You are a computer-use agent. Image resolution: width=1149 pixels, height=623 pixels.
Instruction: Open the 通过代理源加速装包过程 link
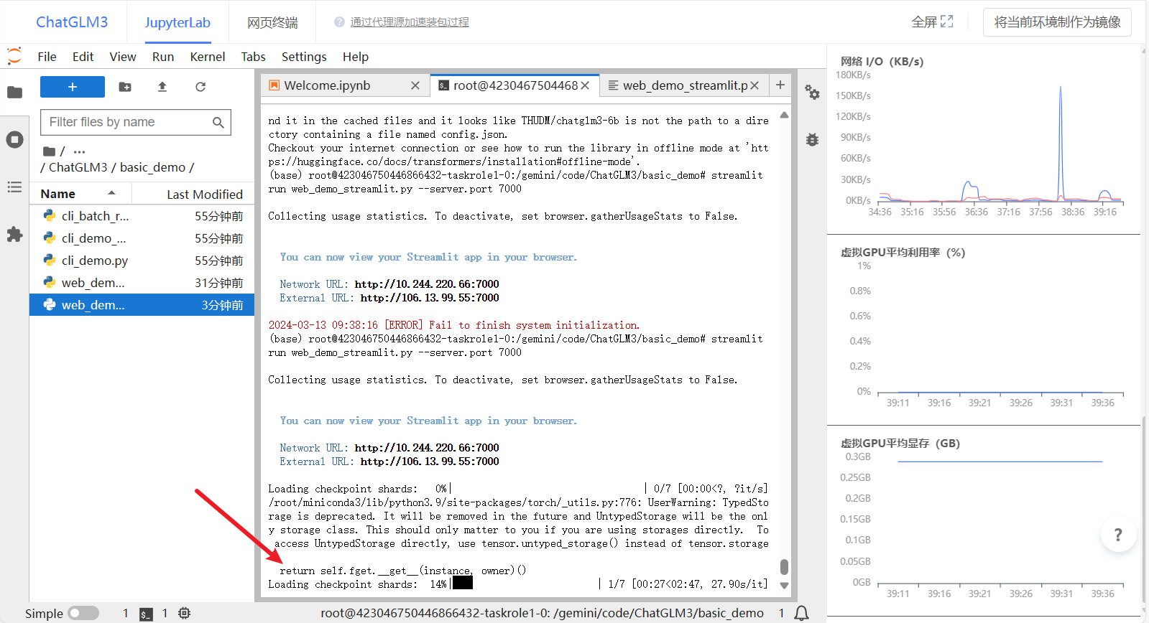click(409, 22)
